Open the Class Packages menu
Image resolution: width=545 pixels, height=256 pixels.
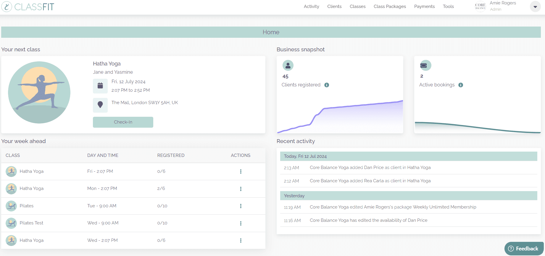[390, 6]
